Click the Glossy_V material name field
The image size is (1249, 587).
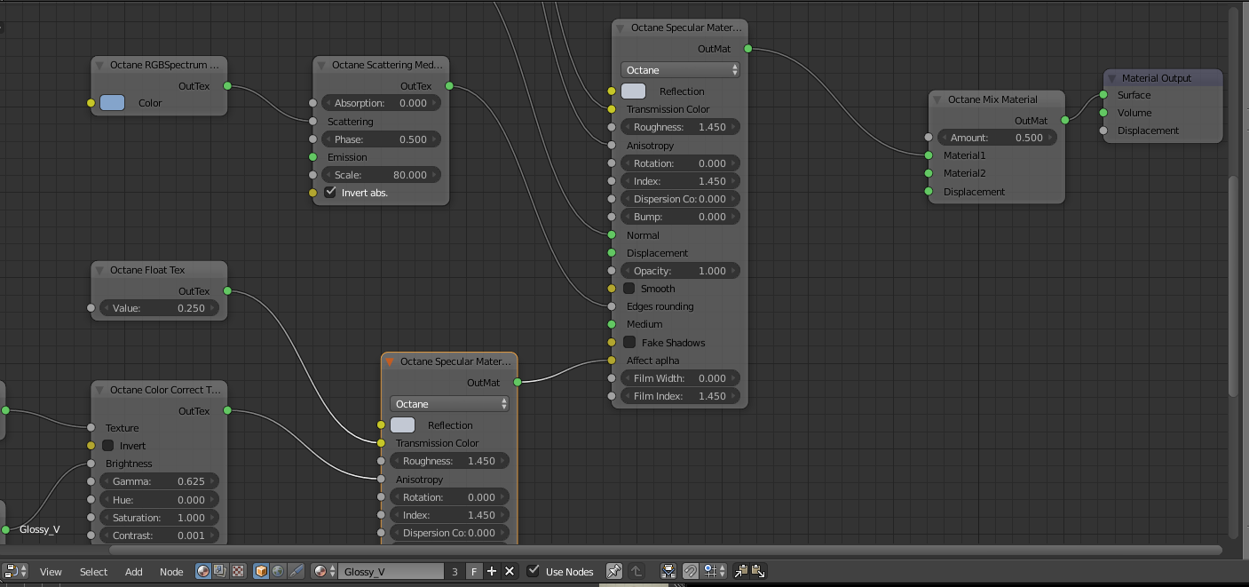(x=391, y=571)
